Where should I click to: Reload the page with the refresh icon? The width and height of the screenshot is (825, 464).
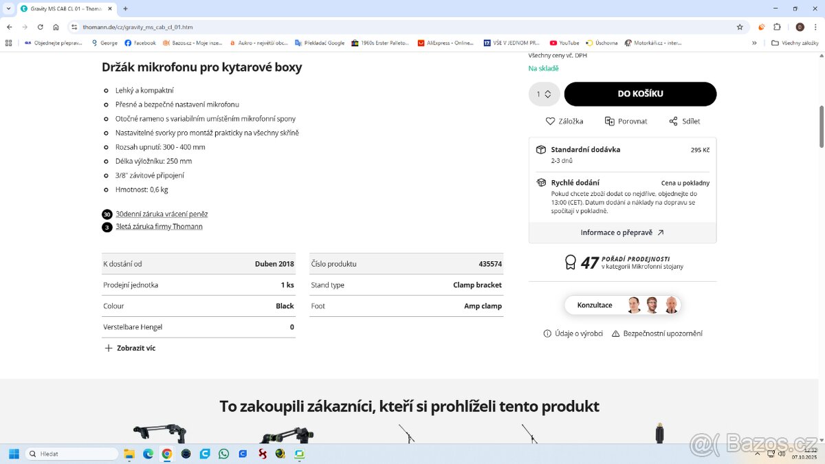click(41, 27)
